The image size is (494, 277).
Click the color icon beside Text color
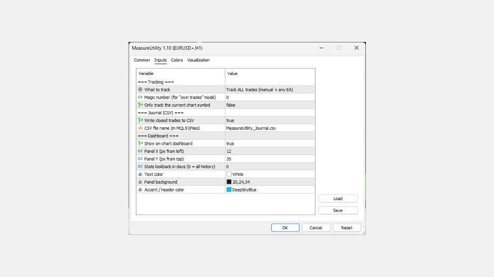(140, 174)
